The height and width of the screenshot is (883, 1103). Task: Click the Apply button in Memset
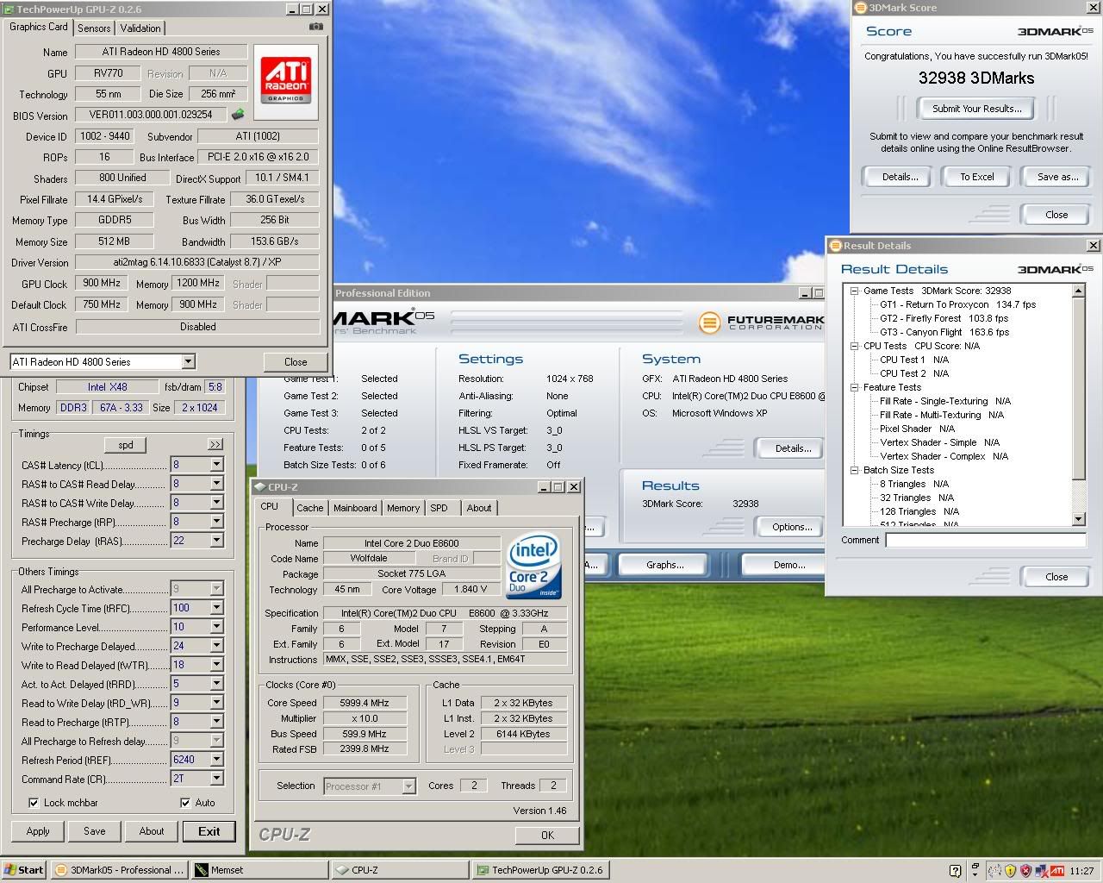point(38,831)
